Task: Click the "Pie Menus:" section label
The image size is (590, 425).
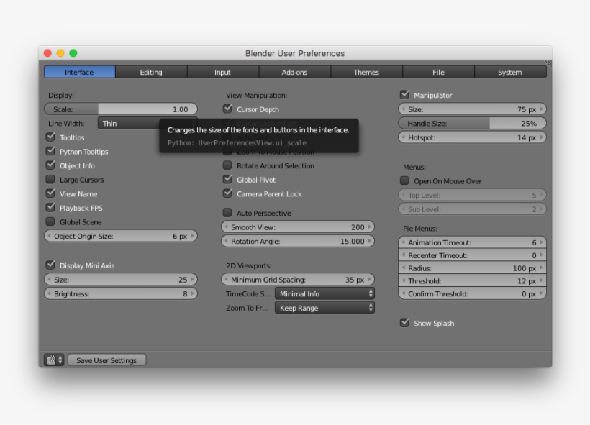Action: [x=420, y=228]
